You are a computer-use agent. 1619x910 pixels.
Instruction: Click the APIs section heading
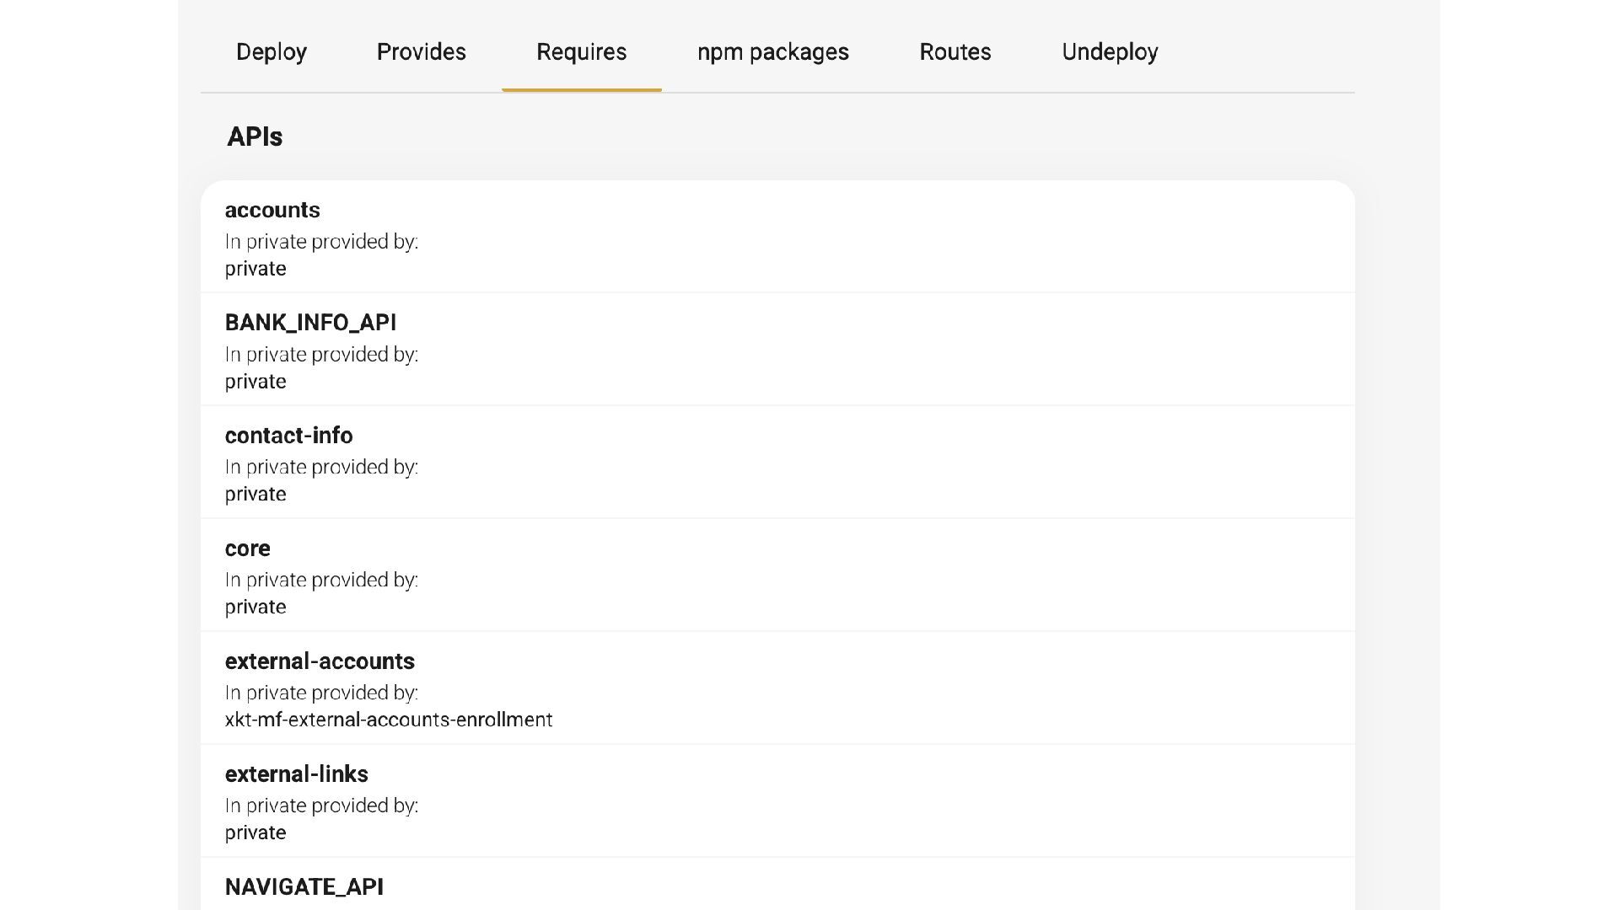[254, 136]
